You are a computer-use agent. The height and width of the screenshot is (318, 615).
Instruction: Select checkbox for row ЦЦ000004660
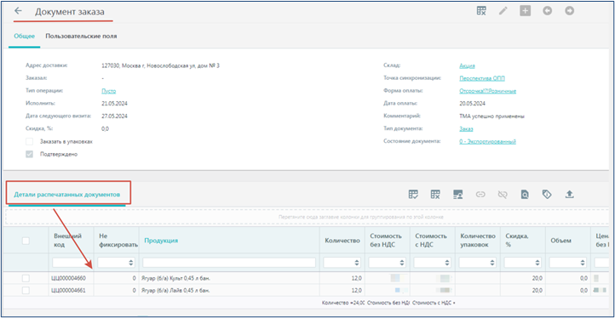click(x=26, y=278)
